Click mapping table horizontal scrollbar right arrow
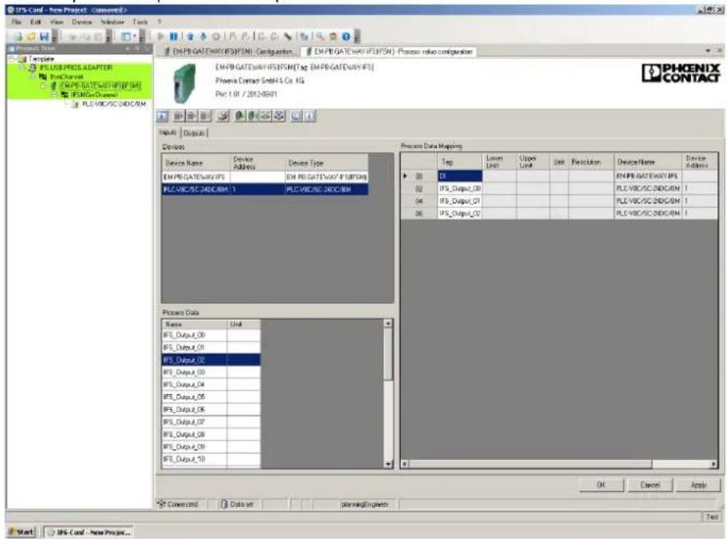This screenshot has height=539, width=727. [x=713, y=464]
